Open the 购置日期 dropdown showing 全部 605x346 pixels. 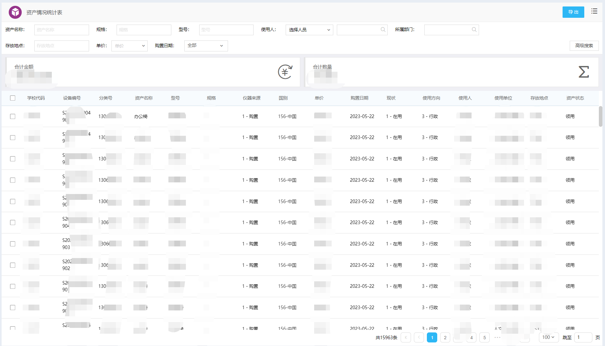206,46
